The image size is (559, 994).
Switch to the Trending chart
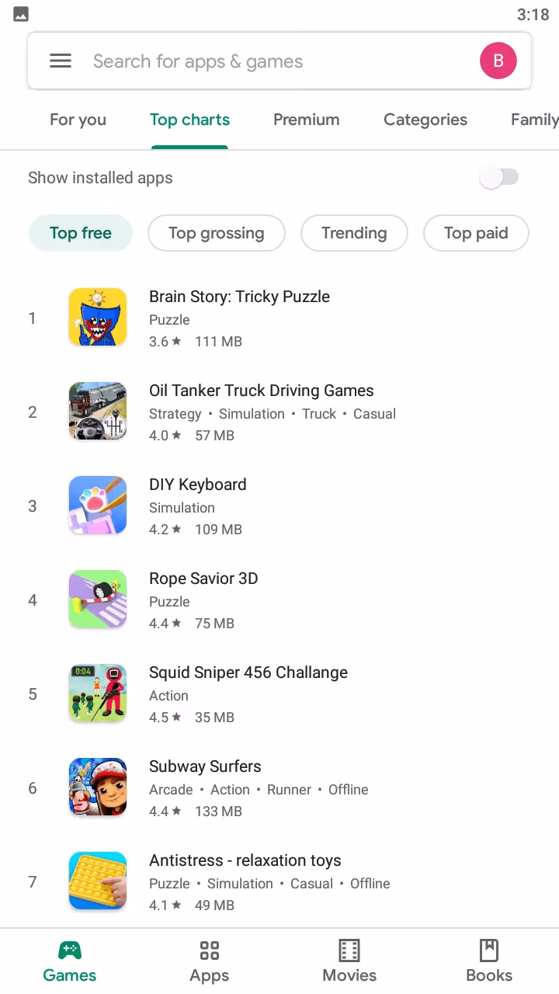click(354, 233)
